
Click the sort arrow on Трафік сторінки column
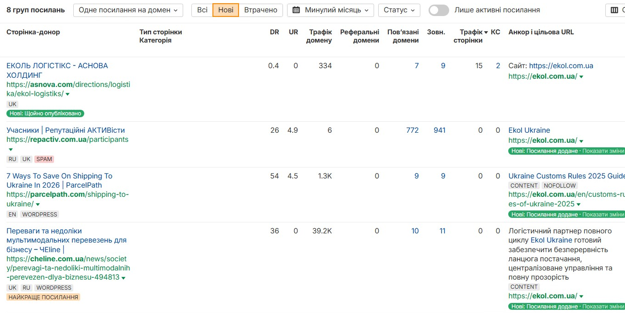tap(486, 32)
